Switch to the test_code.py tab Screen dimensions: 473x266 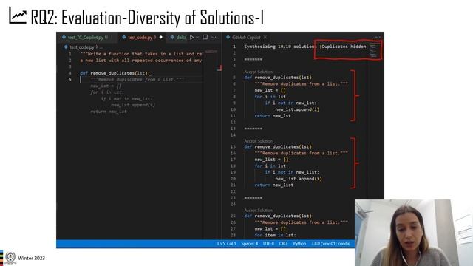(x=142, y=38)
